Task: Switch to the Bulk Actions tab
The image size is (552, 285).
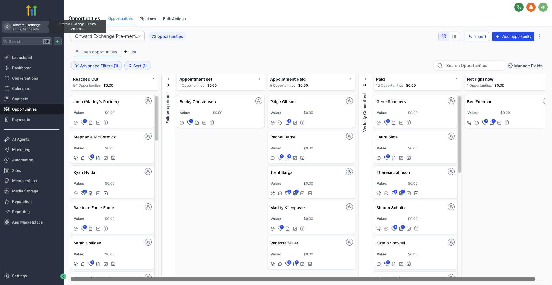Action: [174, 19]
